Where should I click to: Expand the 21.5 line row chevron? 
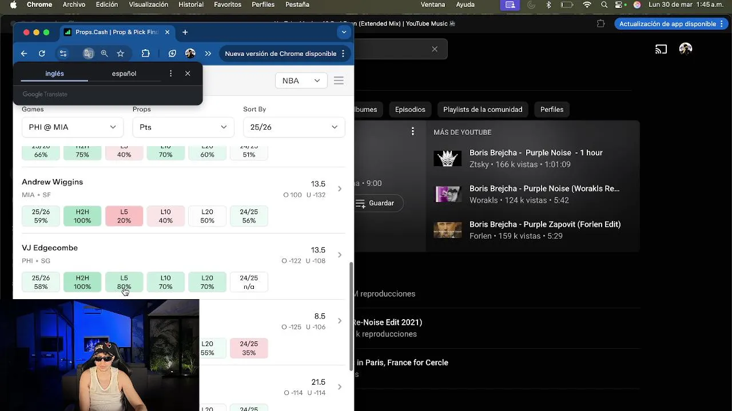[x=339, y=387]
